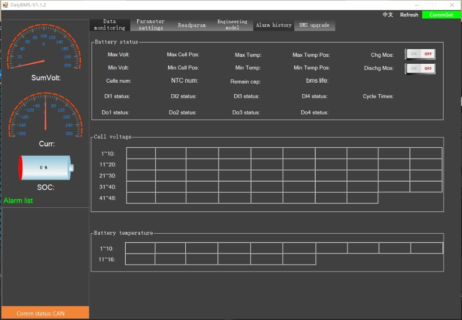Image resolution: width=462 pixels, height=320 pixels.
Task: Select first cell in 1~10 voltage row
Action: (141, 153)
